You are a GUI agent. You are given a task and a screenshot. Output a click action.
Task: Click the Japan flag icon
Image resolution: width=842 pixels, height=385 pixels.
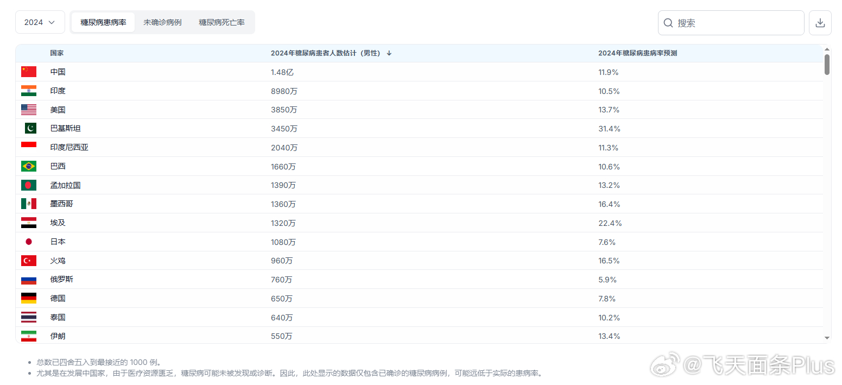29,242
